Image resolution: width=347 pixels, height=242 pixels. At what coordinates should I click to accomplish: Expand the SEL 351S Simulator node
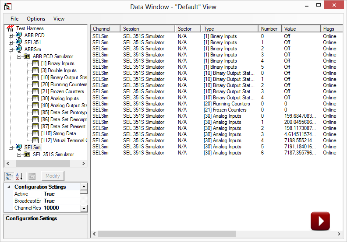click(19, 155)
